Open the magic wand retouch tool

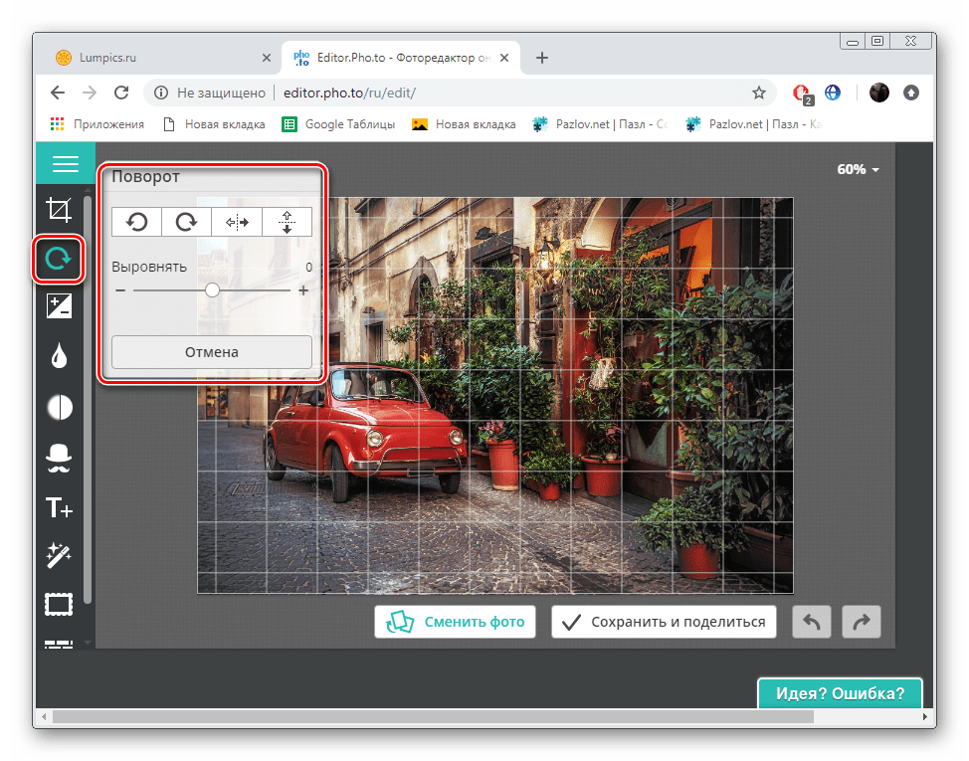[60, 555]
